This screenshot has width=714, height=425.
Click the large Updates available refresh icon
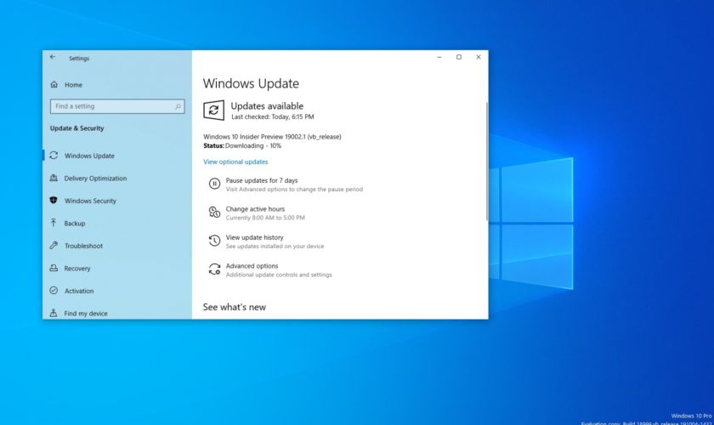coord(213,110)
